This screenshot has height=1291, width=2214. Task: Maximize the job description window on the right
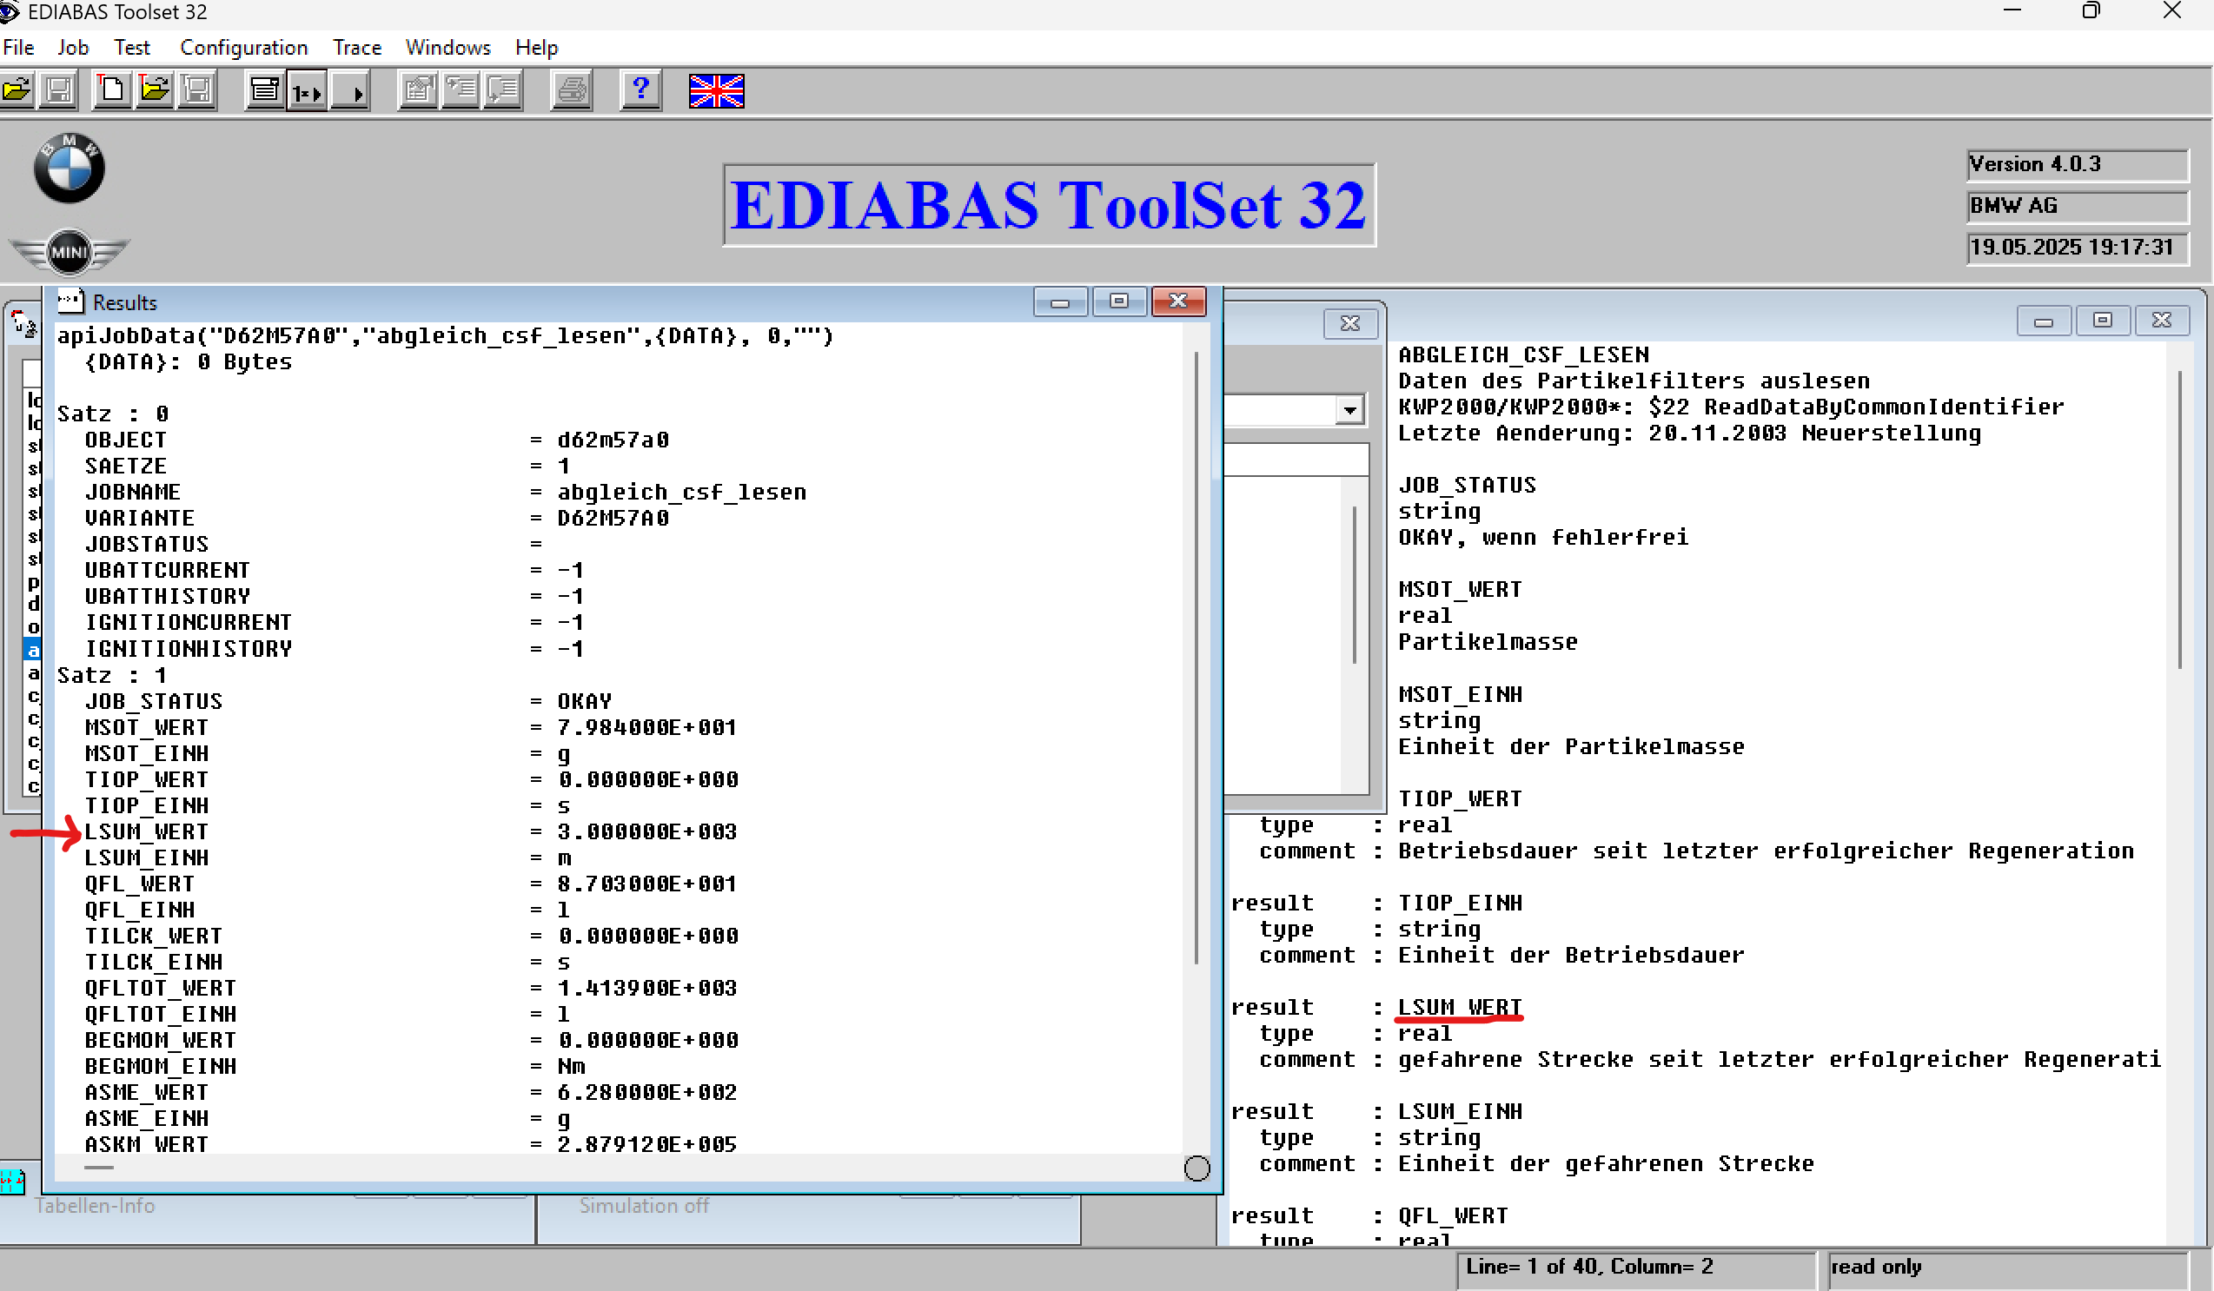click(2103, 320)
